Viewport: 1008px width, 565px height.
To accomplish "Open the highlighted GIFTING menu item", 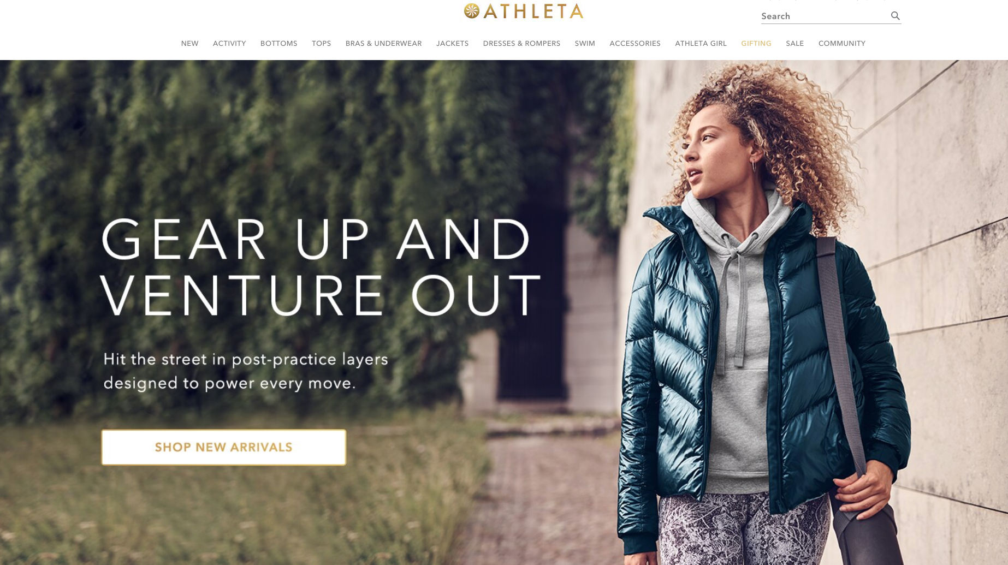I will coord(756,44).
